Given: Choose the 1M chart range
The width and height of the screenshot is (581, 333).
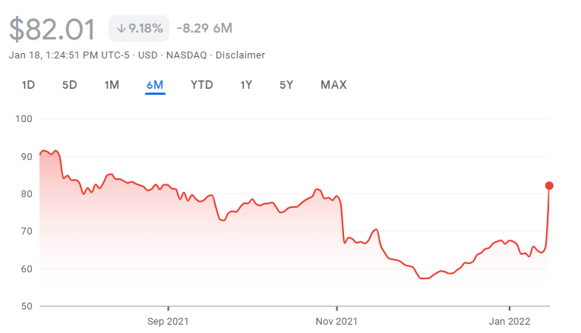Looking at the screenshot, I should click(112, 85).
